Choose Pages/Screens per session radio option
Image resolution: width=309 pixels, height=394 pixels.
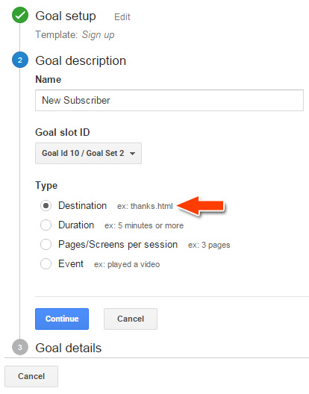(x=46, y=244)
